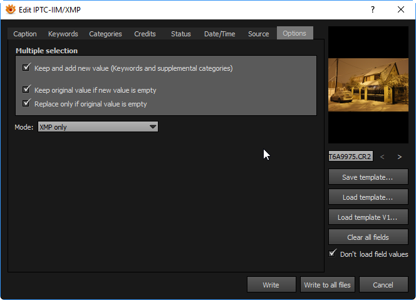The width and height of the screenshot is (416, 300).
Task: Toggle Keep original value if new value is empty
Action: coord(26,90)
